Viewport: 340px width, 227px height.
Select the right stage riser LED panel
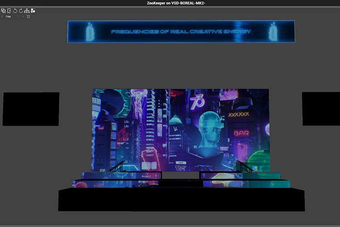tap(245, 180)
